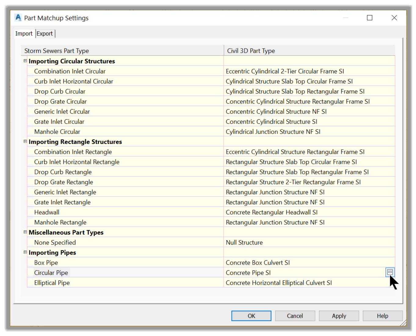
Task: Maximize the Part Matchup Settings dialog
Action: tap(370, 18)
